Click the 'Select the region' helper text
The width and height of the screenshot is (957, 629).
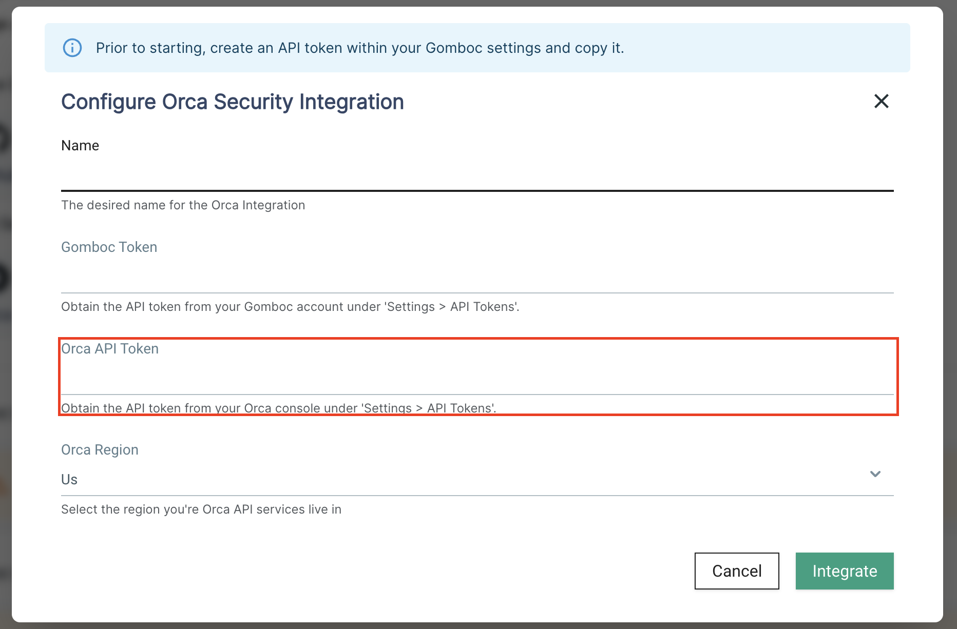(201, 509)
